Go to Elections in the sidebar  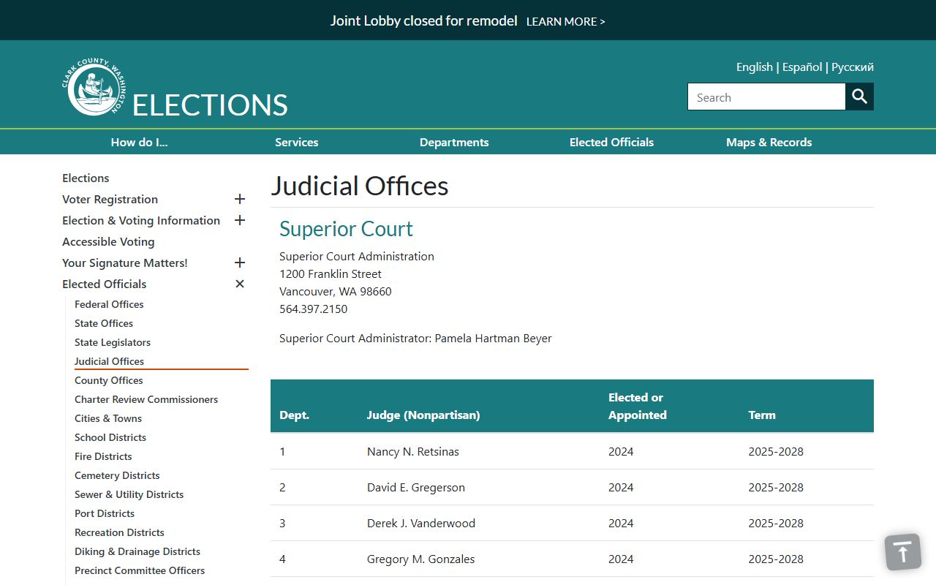[x=86, y=178]
